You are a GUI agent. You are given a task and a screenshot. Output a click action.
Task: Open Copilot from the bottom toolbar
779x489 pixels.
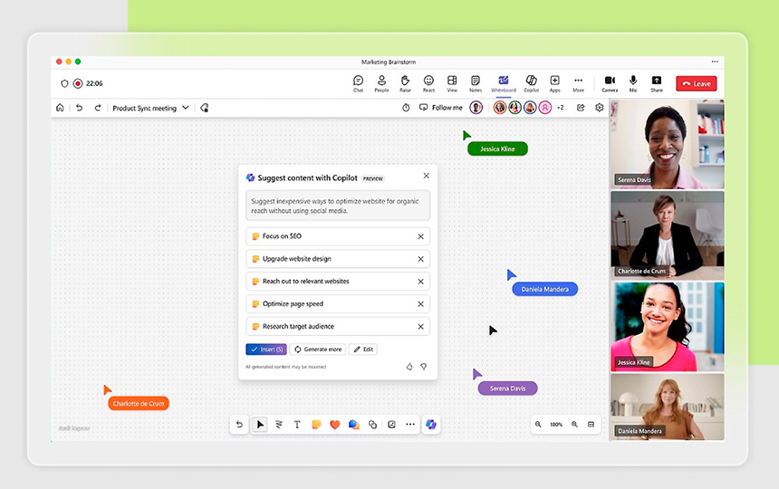(x=431, y=425)
